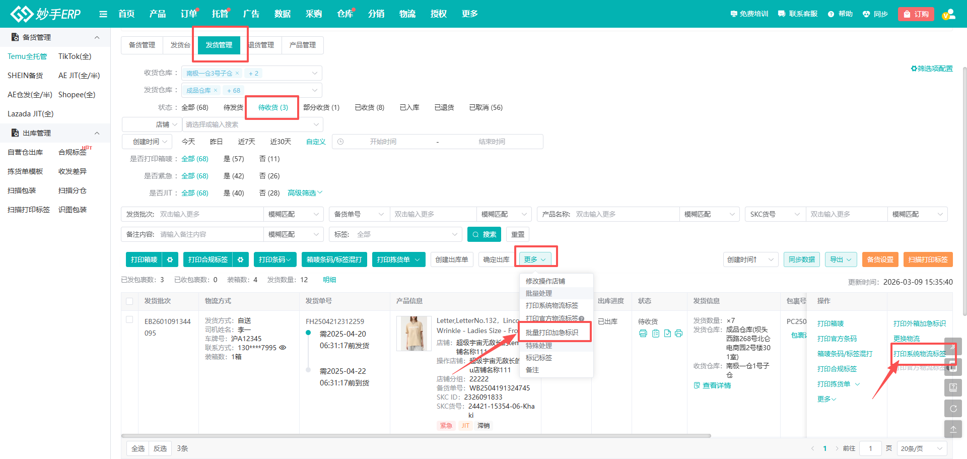Screen dimensions: 967x459
Task: Open the 免费培训 training icon
Action: (x=734, y=14)
